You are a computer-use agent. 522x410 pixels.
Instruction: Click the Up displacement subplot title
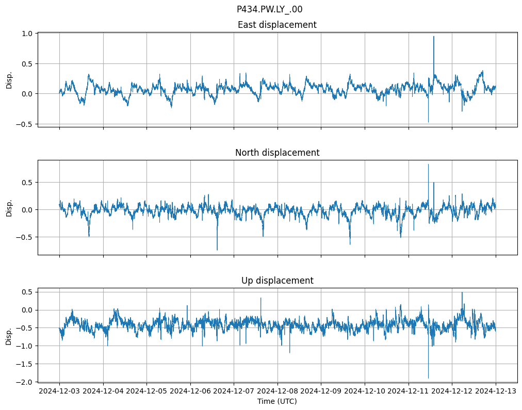click(277, 281)
